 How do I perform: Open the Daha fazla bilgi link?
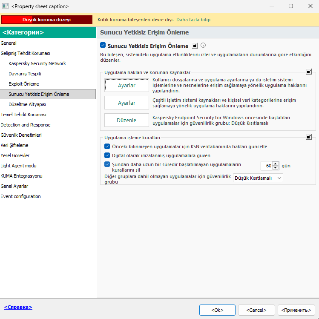pyautogui.click(x=193, y=20)
